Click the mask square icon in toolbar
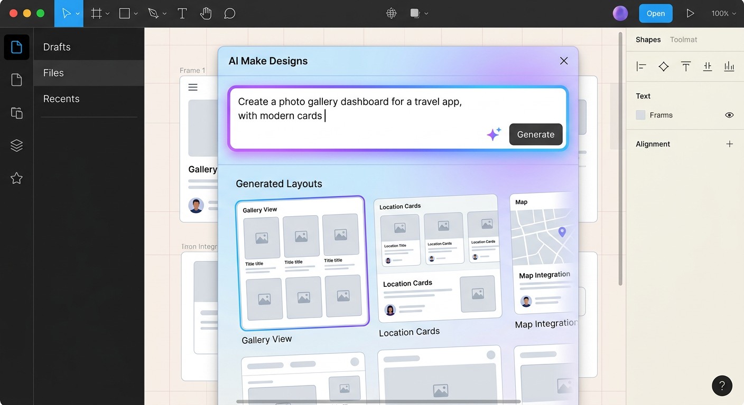Screen dimensions: 744x405 click(415, 13)
